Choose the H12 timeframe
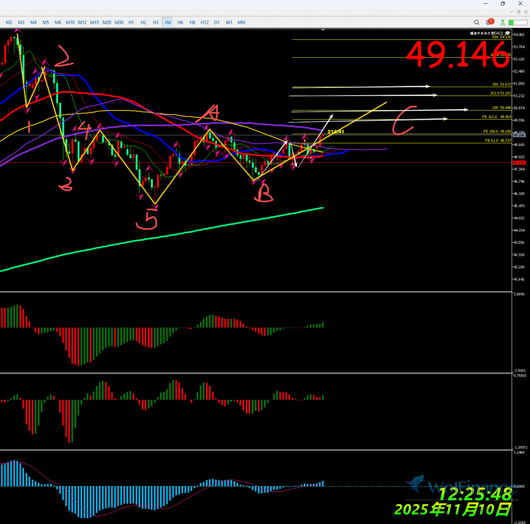530x524 pixels. coord(205,23)
